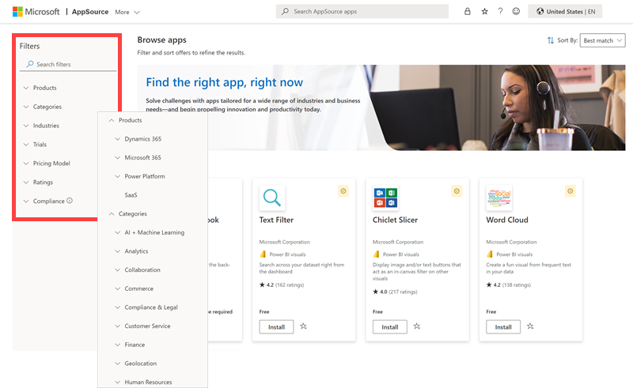Open United States | EN region selector

coord(565,11)
